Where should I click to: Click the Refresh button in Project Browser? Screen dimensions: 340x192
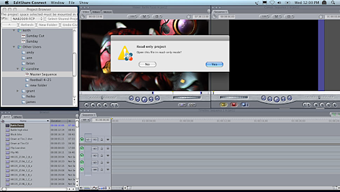(27, 25)
